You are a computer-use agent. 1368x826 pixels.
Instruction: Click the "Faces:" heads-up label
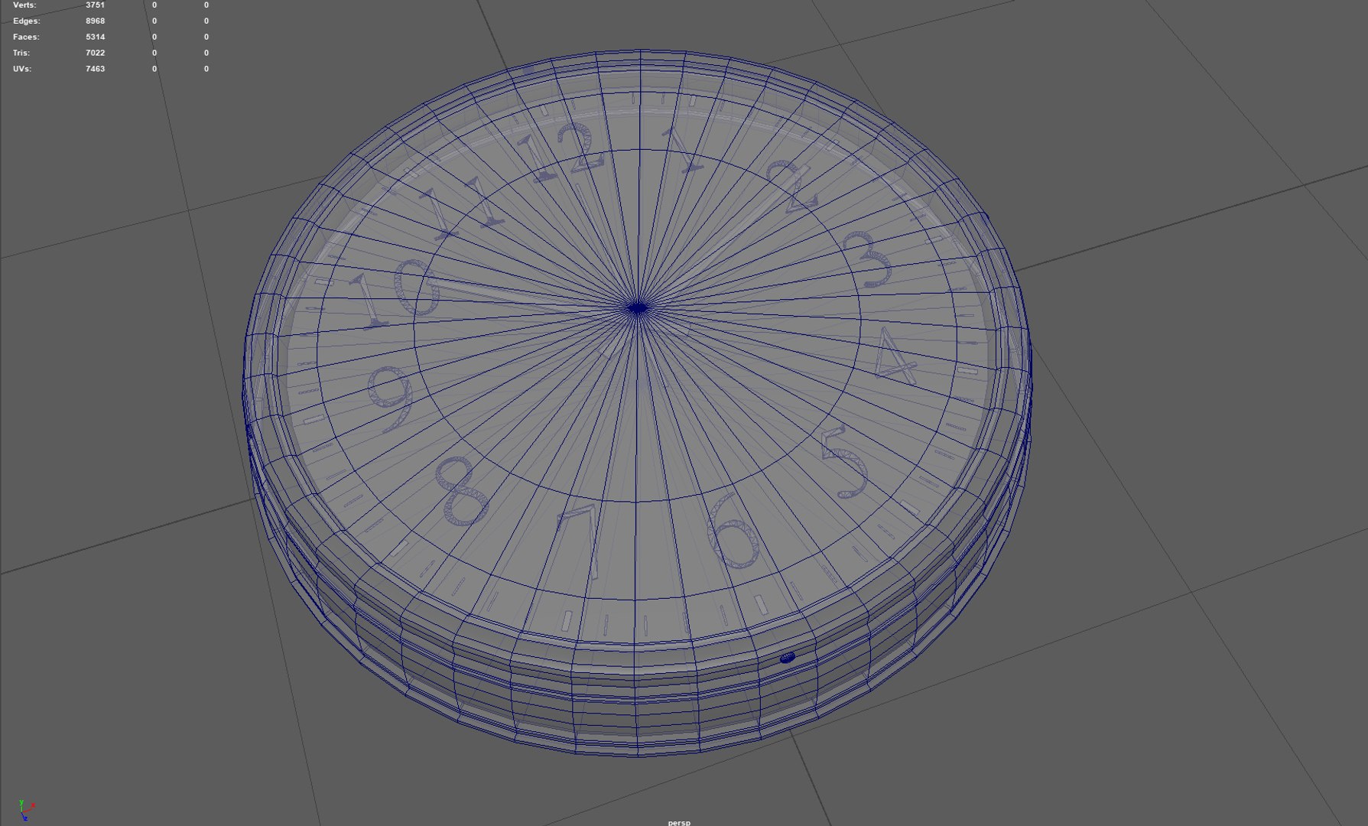point(26,37)
